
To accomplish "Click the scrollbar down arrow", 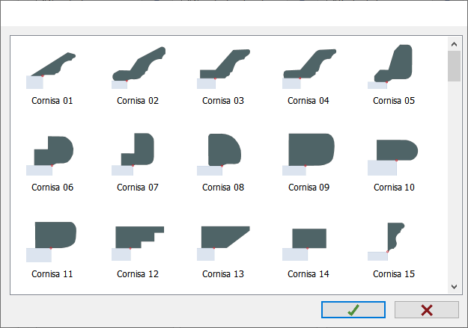I will (x=454, y=287).
